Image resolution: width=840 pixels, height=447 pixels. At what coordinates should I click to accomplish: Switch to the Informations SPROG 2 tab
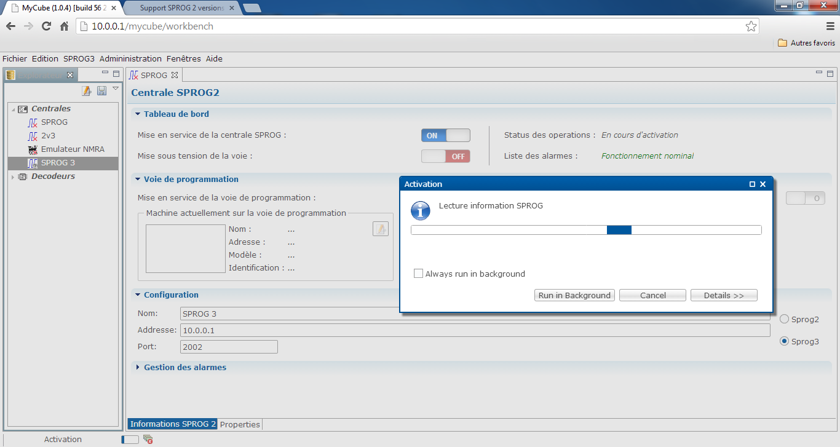click(173, 424)
